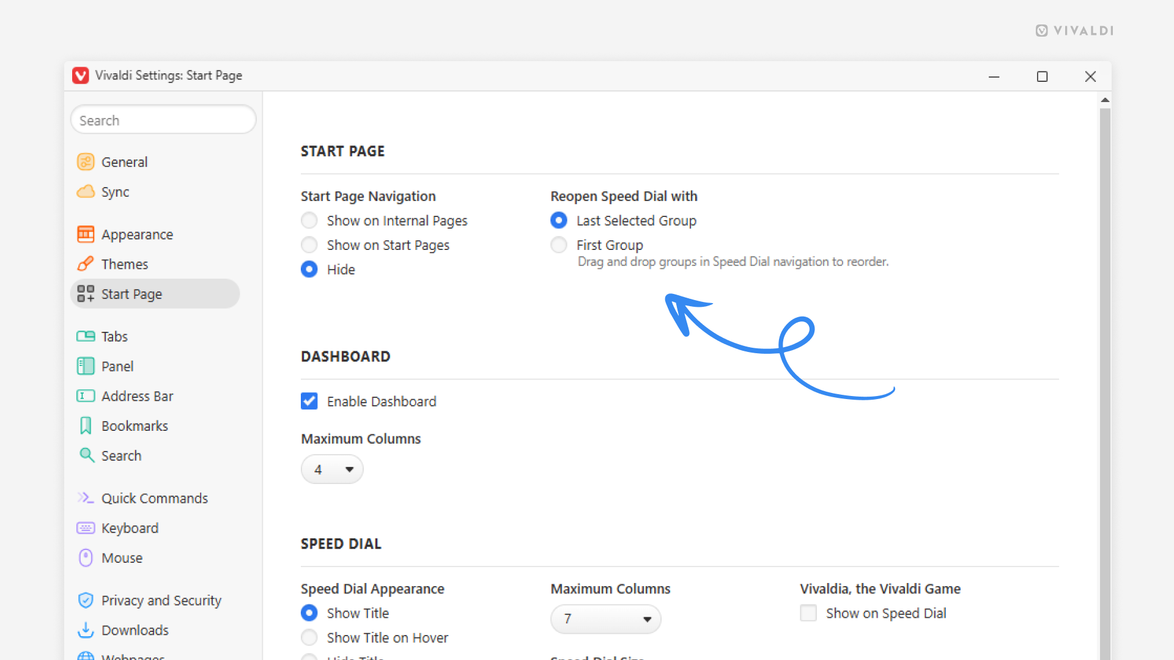1174x660 pixels.
Task: Open Sync settings section
Action: (155, 192)
